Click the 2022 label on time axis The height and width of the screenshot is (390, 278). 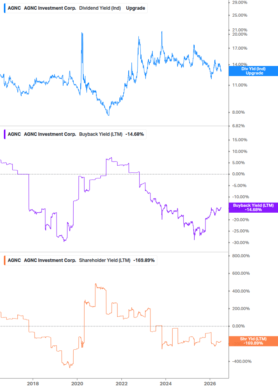coord(121,383)
